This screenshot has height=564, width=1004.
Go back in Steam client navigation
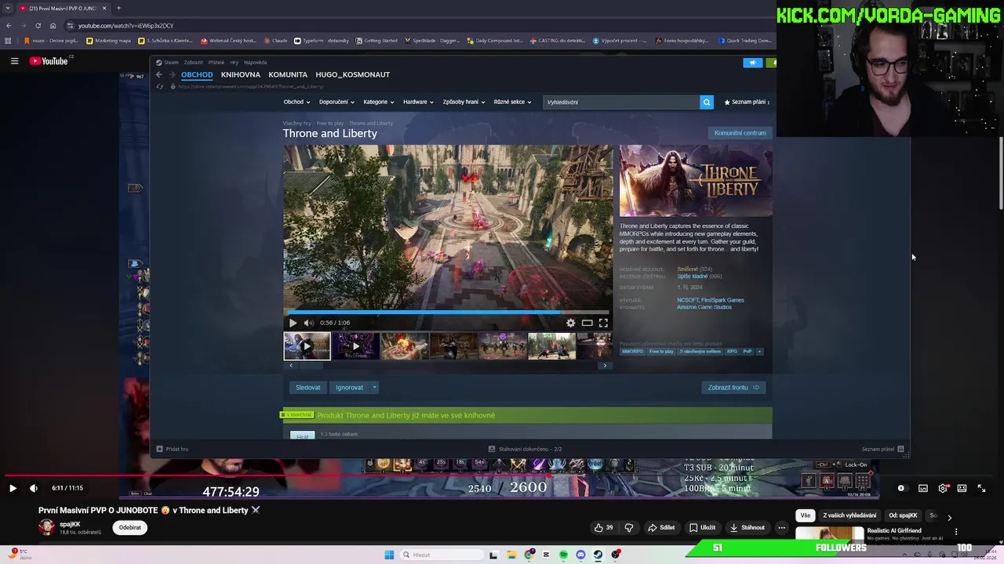158,74
